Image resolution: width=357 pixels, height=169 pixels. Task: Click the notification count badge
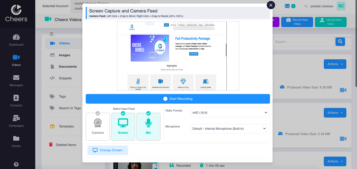tap(293, 6)
